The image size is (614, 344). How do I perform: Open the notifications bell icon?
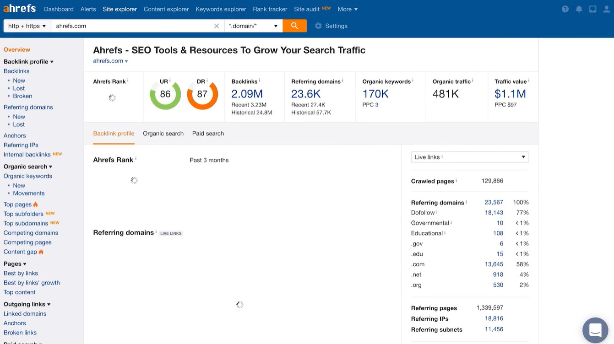tap(579, 9)
